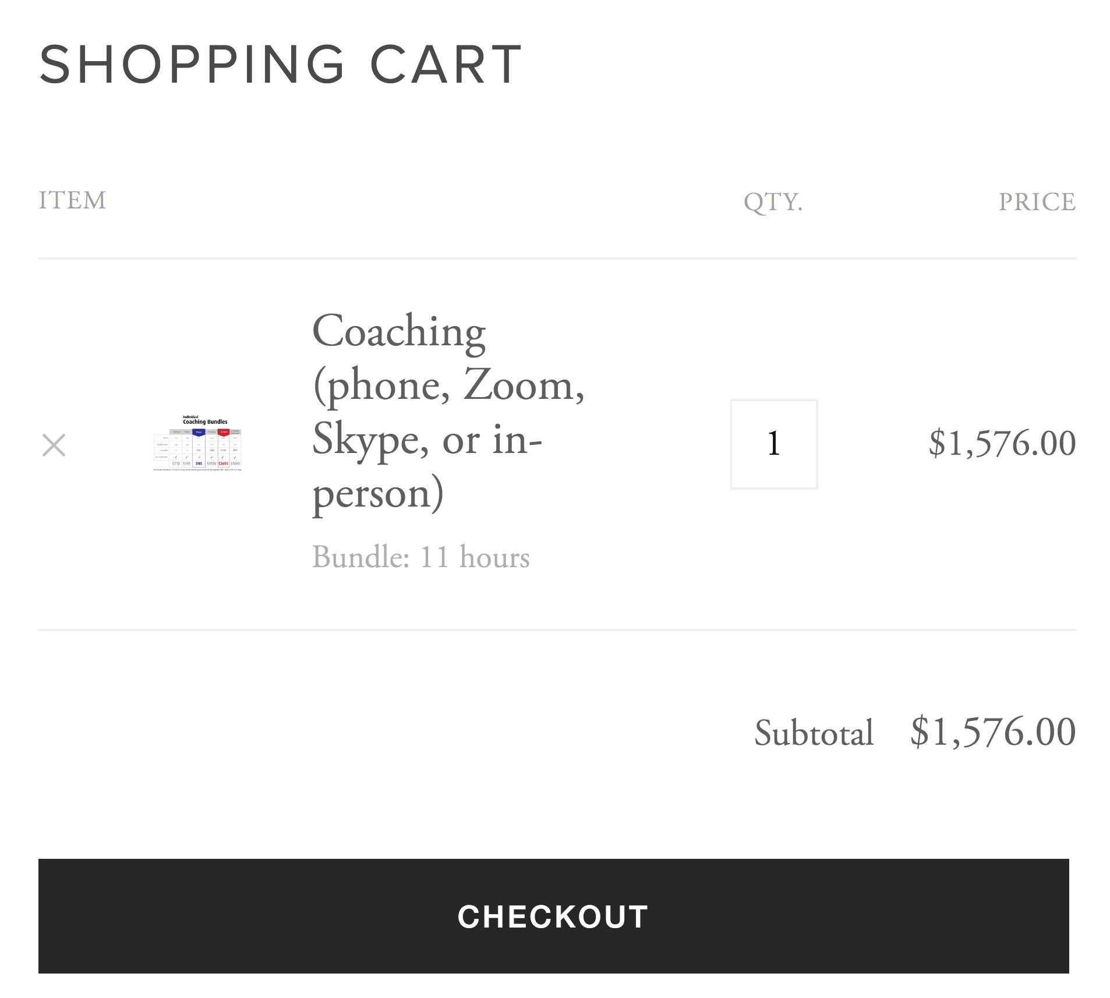Click the blue 8 hours banner in thumbnail

click(199, 433)
